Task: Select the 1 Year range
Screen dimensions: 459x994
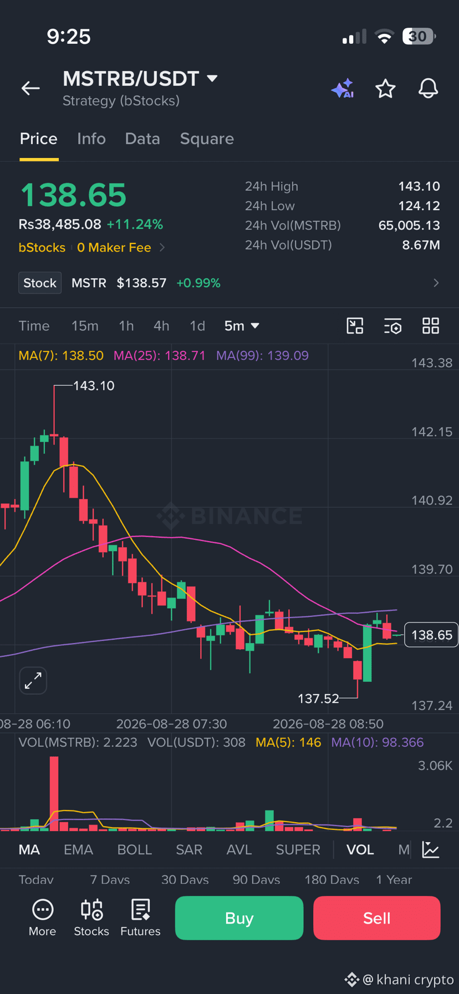Action: pyautogui.click(x=394, y=880)
